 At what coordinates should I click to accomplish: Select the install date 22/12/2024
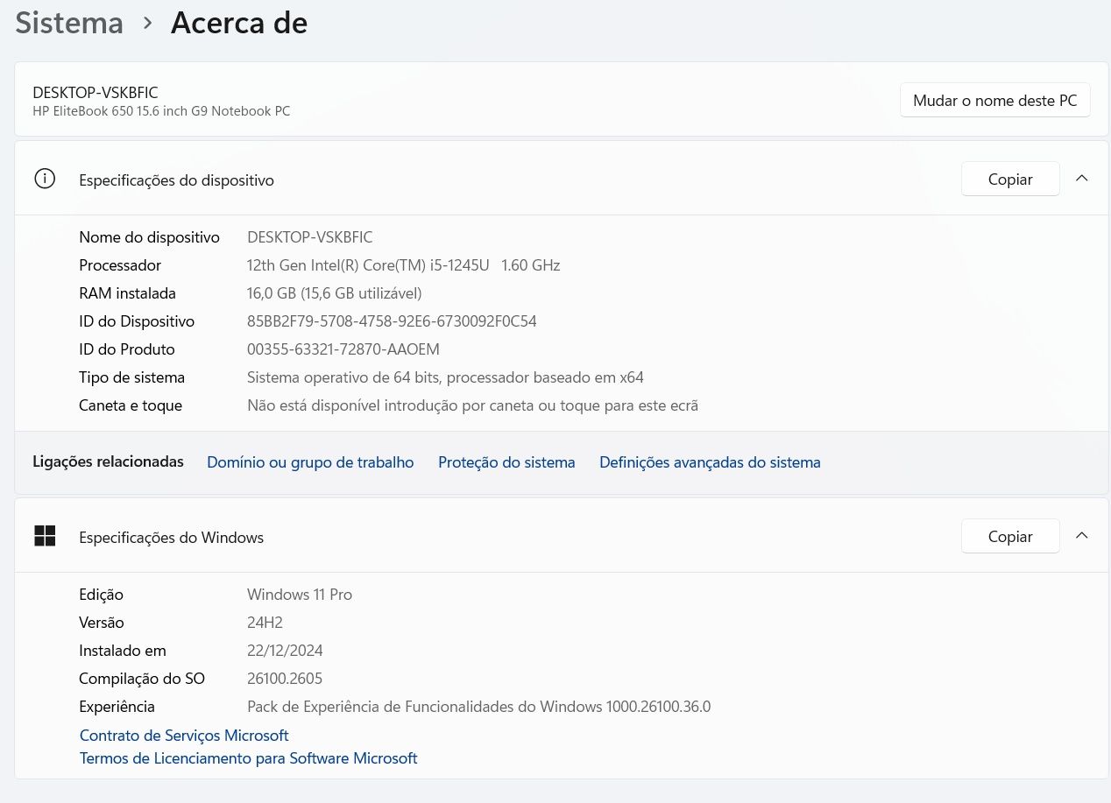pos(285,651)
